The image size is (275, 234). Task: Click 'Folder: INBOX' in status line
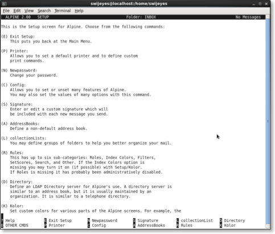tap(141, 17)
